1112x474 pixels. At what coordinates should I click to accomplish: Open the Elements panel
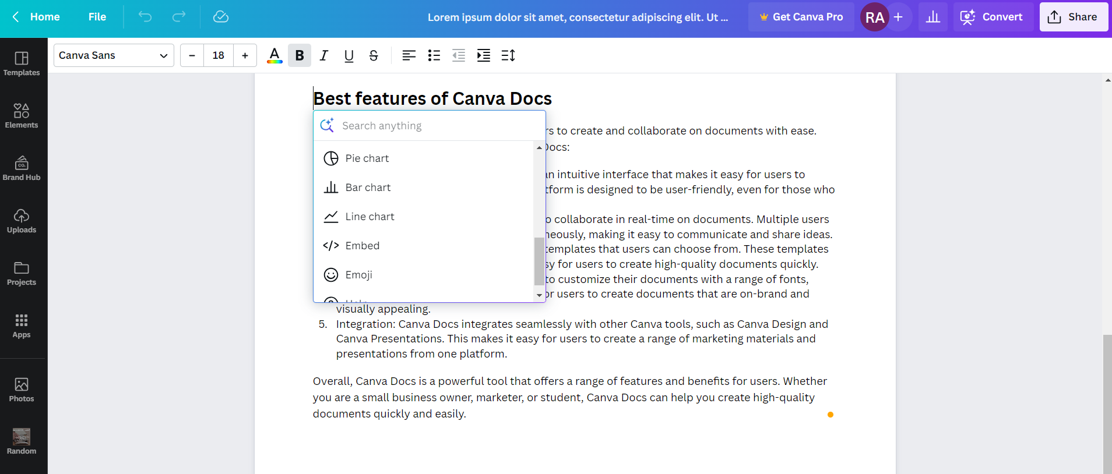pos(22,116)
